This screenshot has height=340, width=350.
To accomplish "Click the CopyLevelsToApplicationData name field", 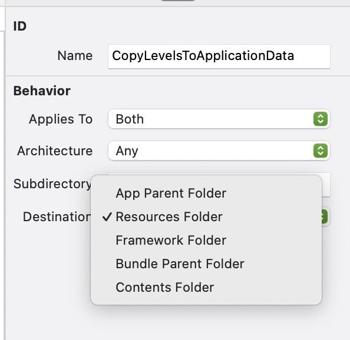I will pos(219,56).
